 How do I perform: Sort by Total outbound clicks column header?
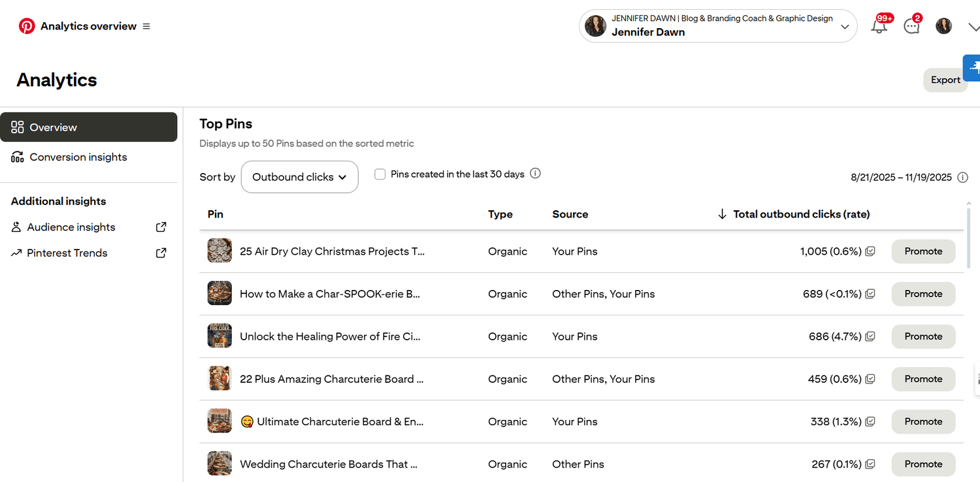[x=801, y=214]
